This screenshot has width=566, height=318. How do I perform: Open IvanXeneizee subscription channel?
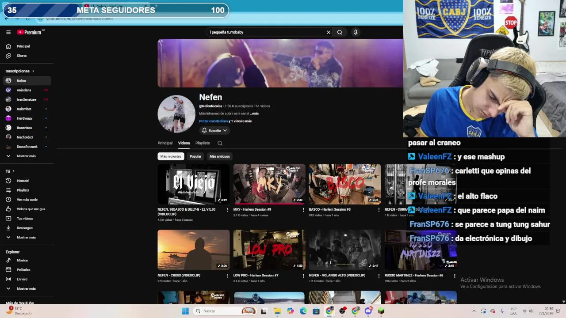tap(27, 99)
